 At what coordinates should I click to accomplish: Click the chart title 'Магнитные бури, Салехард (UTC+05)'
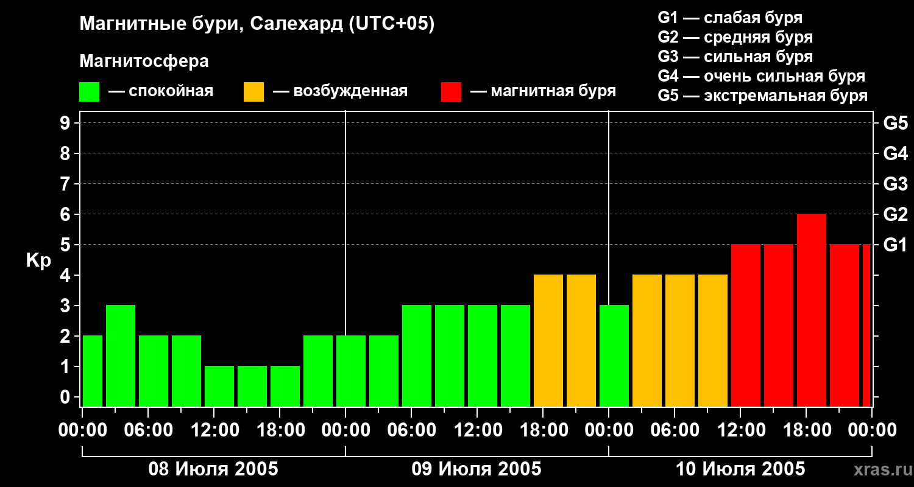click(257, 24)
